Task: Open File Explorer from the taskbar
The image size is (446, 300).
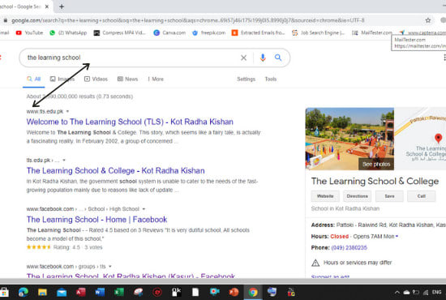Action: point(42,292)
